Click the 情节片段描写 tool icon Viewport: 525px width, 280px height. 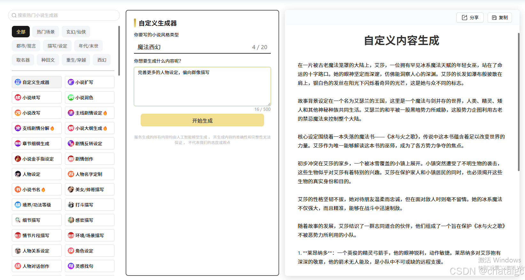tap(18, 235)
